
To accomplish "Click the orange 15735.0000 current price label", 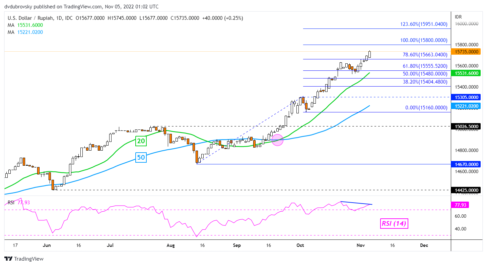I will (x=466, y=52).
